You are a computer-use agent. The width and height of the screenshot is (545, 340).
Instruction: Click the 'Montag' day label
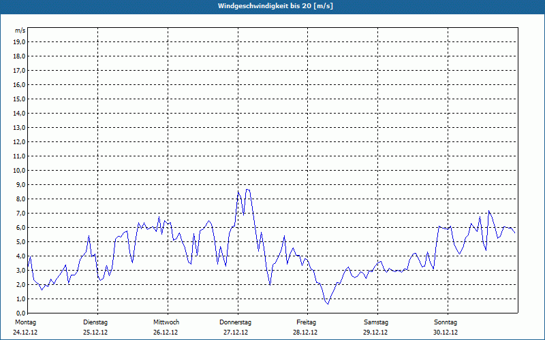point(25,322)
